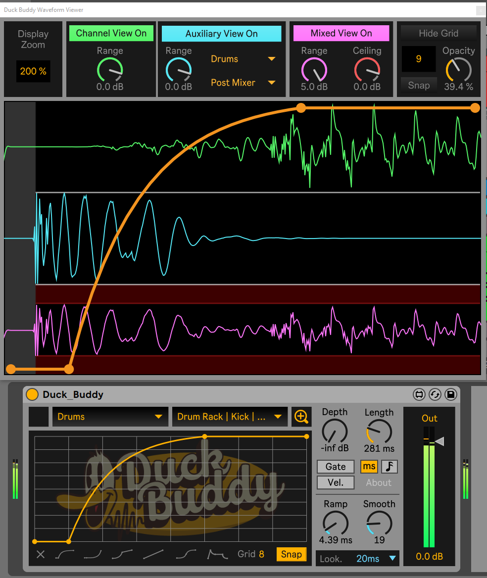
Task: Click the Depth knob
Action: click(x=335, y=431)
